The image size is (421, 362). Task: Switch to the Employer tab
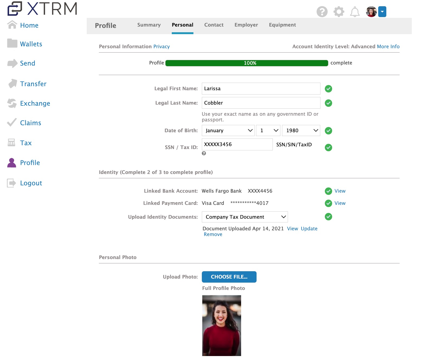pyautogui.click(x=246, y=25)
